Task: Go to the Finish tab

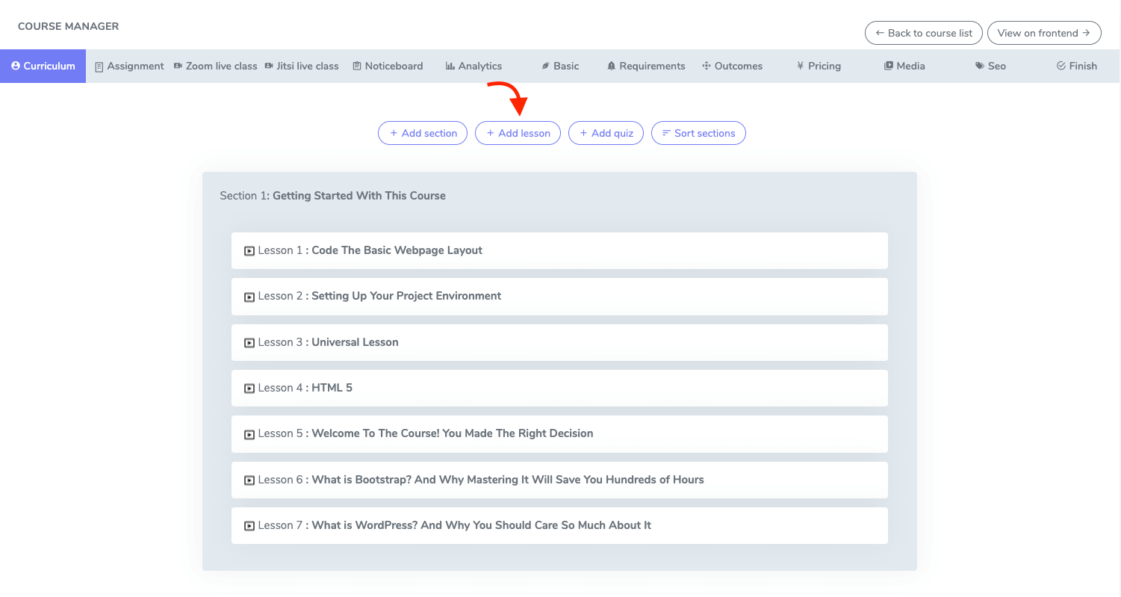Action: (x=1076, y=66)
